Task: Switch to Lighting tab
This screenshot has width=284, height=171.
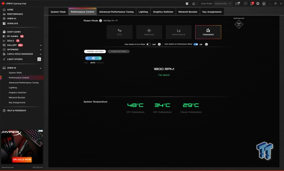Action: click(x=143, y=12)
